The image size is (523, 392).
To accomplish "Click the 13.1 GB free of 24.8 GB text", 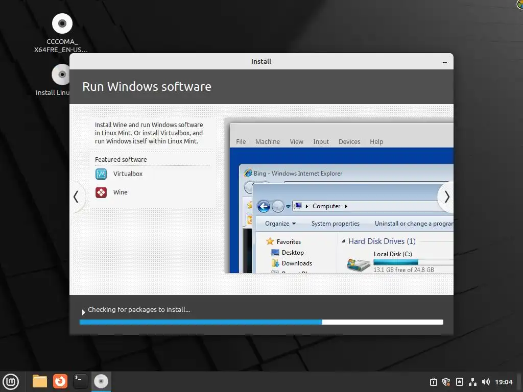I will [403, 270].
